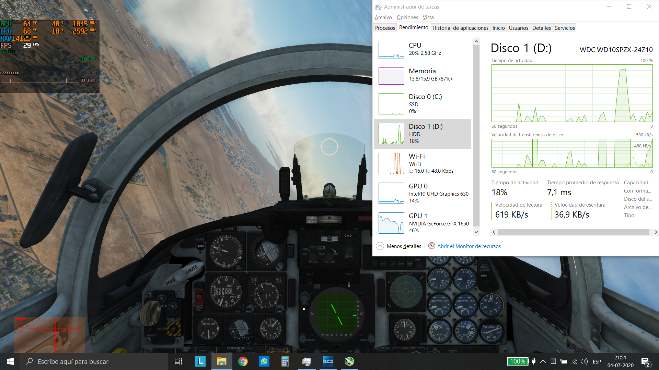Image resolution: width=659 pixels, height=370 pixels.
Task: Open WhatsApp from the taskbar
Action: (x=264, y=361)
